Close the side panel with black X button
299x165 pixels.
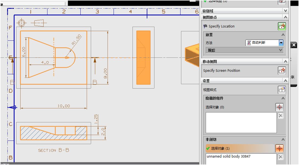coord(294,45)
